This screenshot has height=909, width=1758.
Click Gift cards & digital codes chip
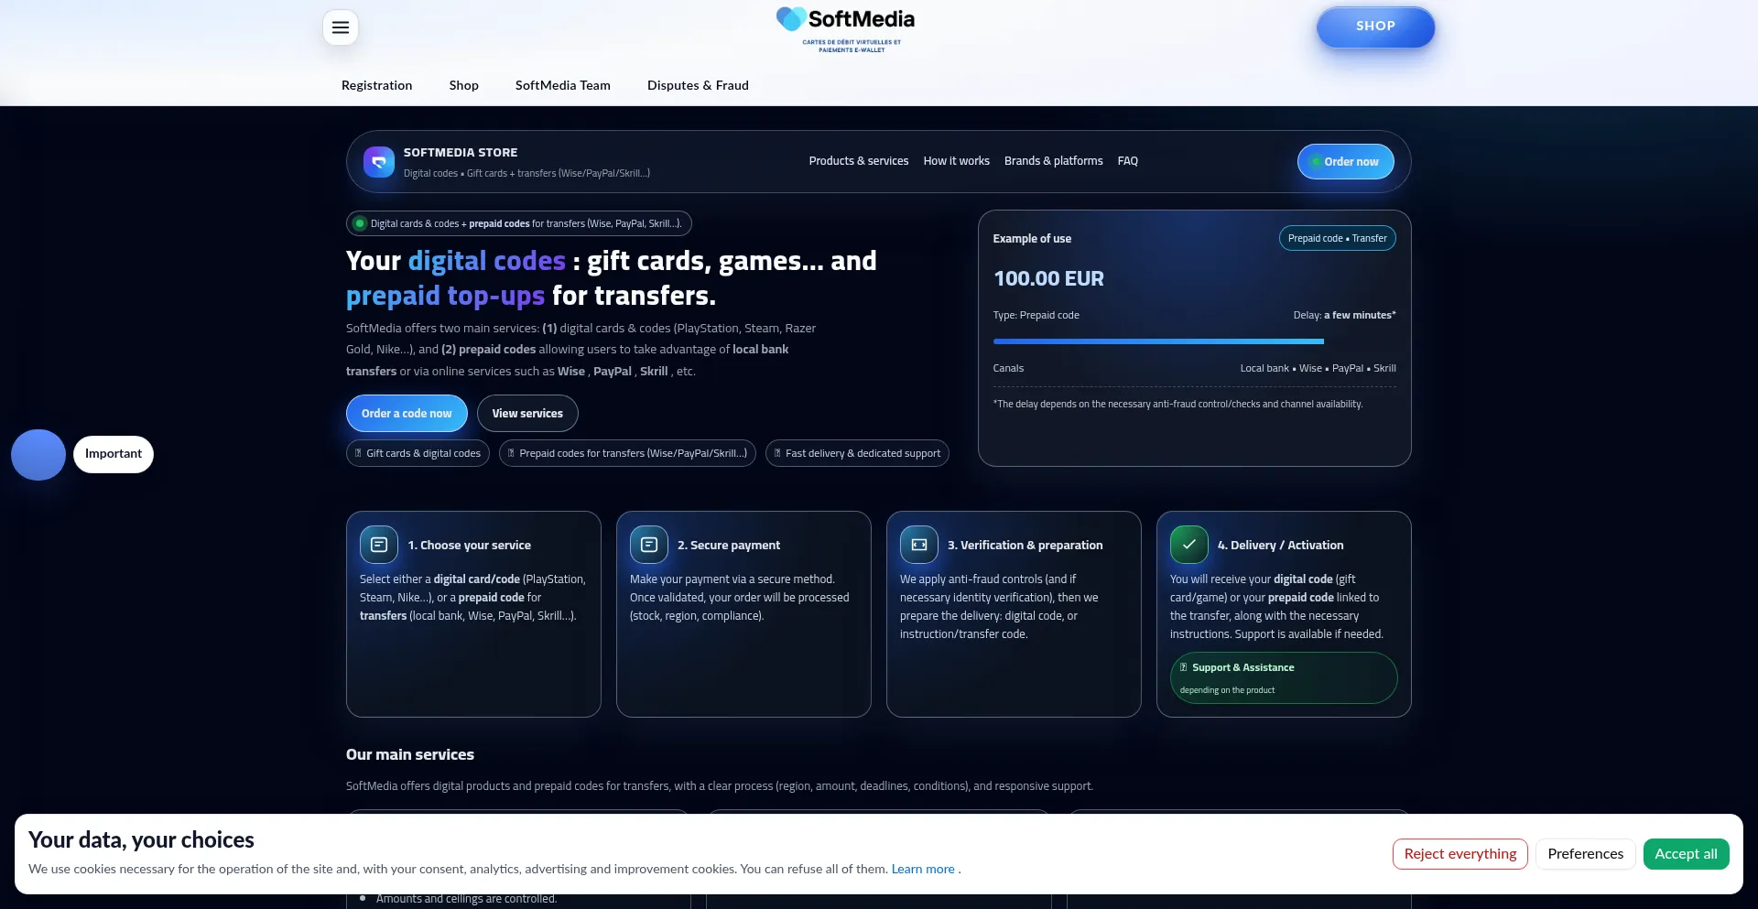(x=418, y=453)
